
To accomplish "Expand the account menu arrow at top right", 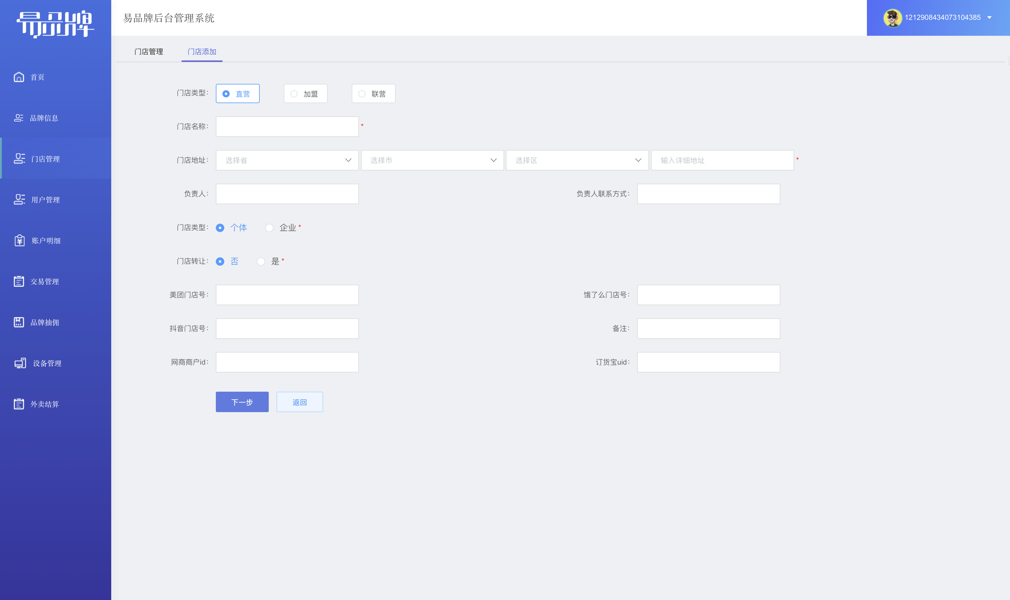I will [x=989, y=18].
